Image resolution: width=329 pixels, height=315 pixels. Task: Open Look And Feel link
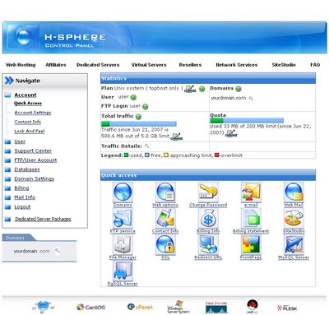click(30, 131)
